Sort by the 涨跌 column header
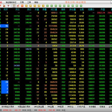Viewport: 112px width, 112px height. click(63, 10)
